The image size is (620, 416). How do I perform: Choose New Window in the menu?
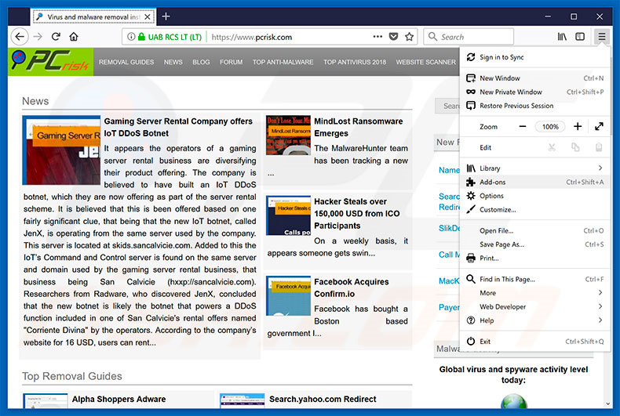pyautogui.click(x=534, y=78)
